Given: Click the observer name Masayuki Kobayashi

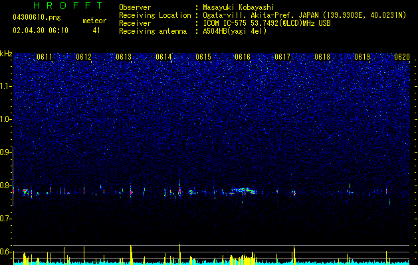Looking at the screenshot, I should tap(239, 7).
